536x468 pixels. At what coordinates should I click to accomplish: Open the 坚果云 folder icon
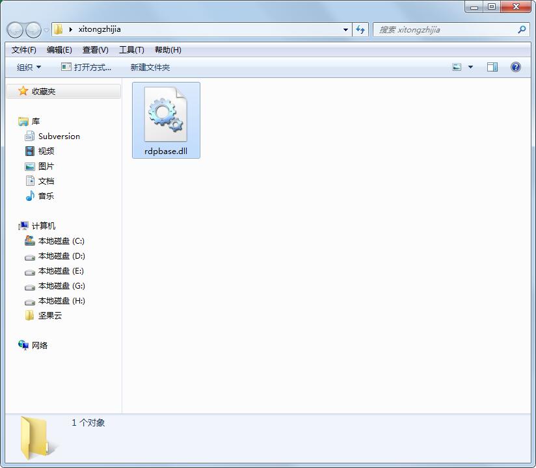(x=29, y=316)
